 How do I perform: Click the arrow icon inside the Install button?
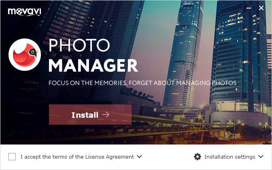tap(106, 115)
